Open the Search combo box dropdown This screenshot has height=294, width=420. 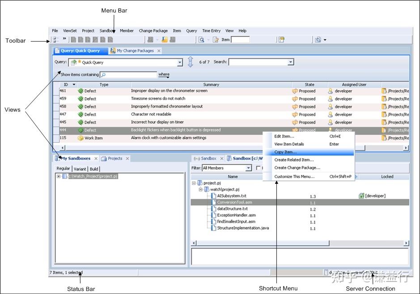click(291, 62)
